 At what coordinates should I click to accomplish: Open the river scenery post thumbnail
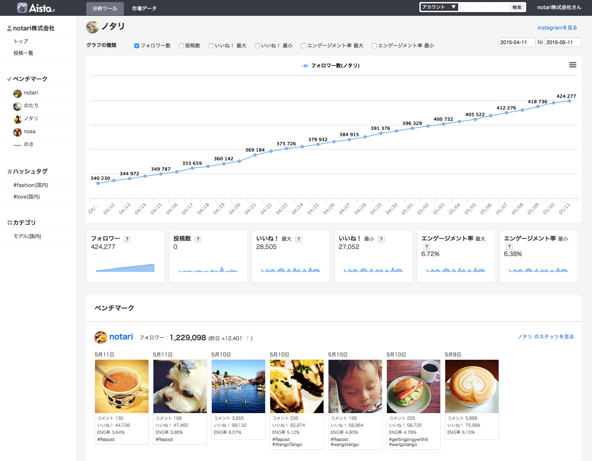pos(238,386)
